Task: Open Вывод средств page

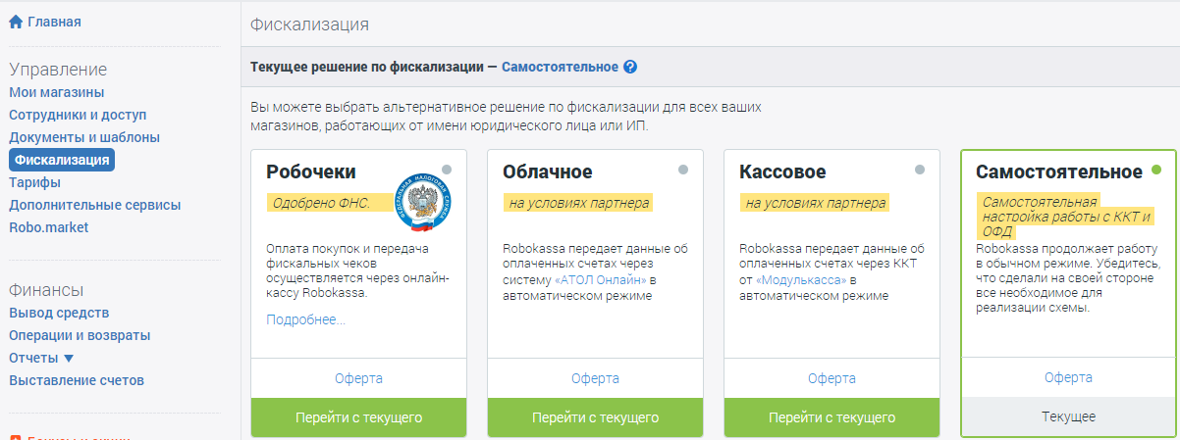Action: coord(59,313)
